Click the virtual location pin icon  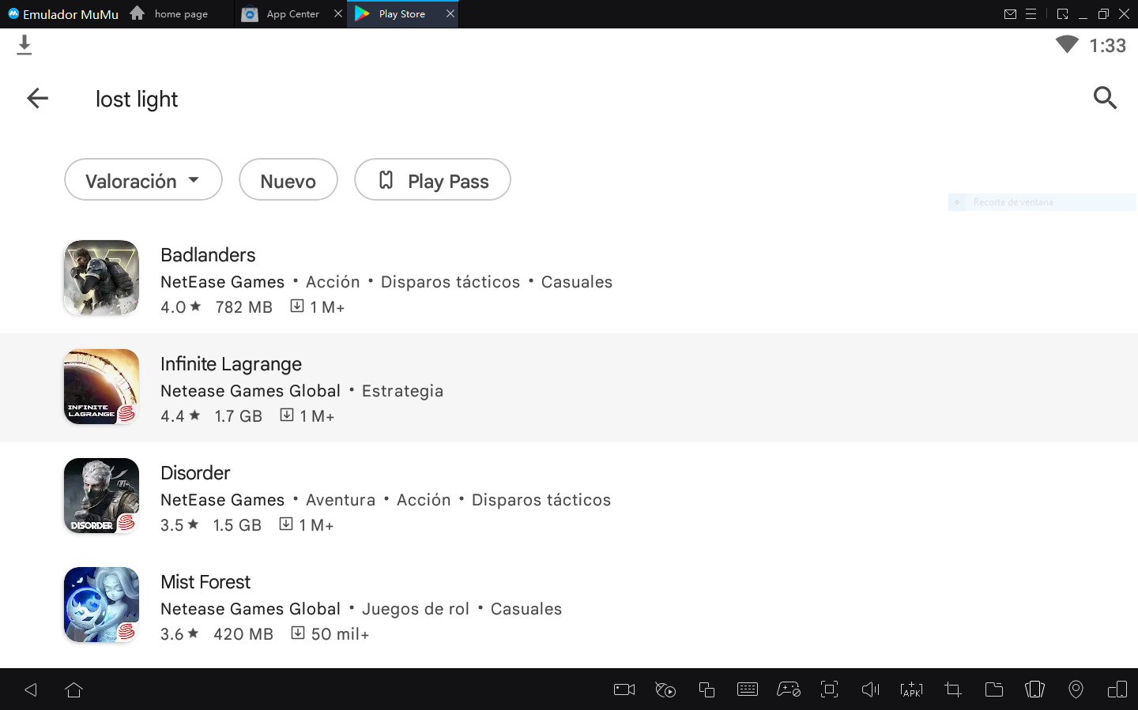point(1076,689)
